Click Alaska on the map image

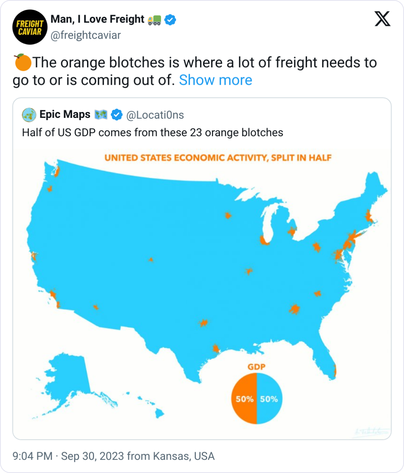coord(70,379)
